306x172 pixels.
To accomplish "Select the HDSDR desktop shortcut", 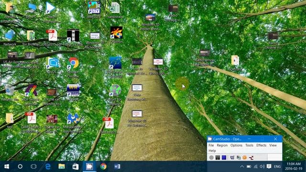I will [73, 93].
